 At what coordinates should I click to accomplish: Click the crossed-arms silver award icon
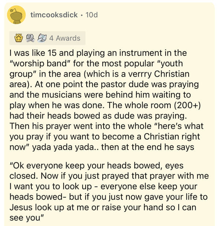[x=30, y=38]
